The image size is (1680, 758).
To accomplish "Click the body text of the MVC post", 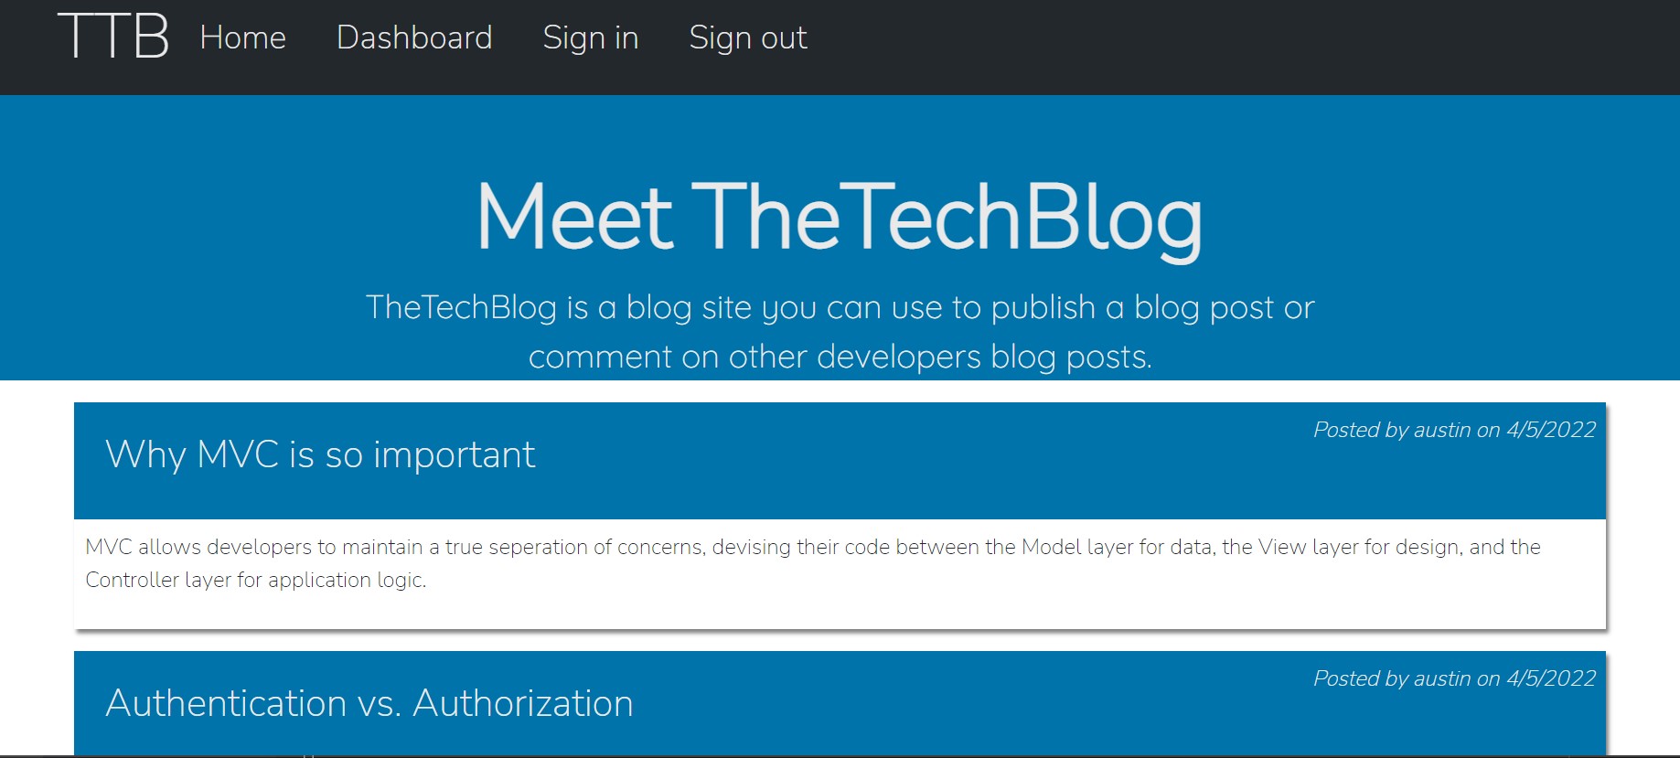I will [812, 562].
